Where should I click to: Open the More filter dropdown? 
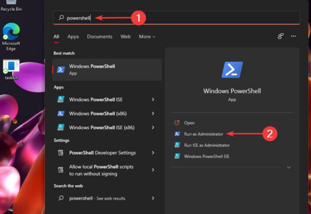[147, 37]
